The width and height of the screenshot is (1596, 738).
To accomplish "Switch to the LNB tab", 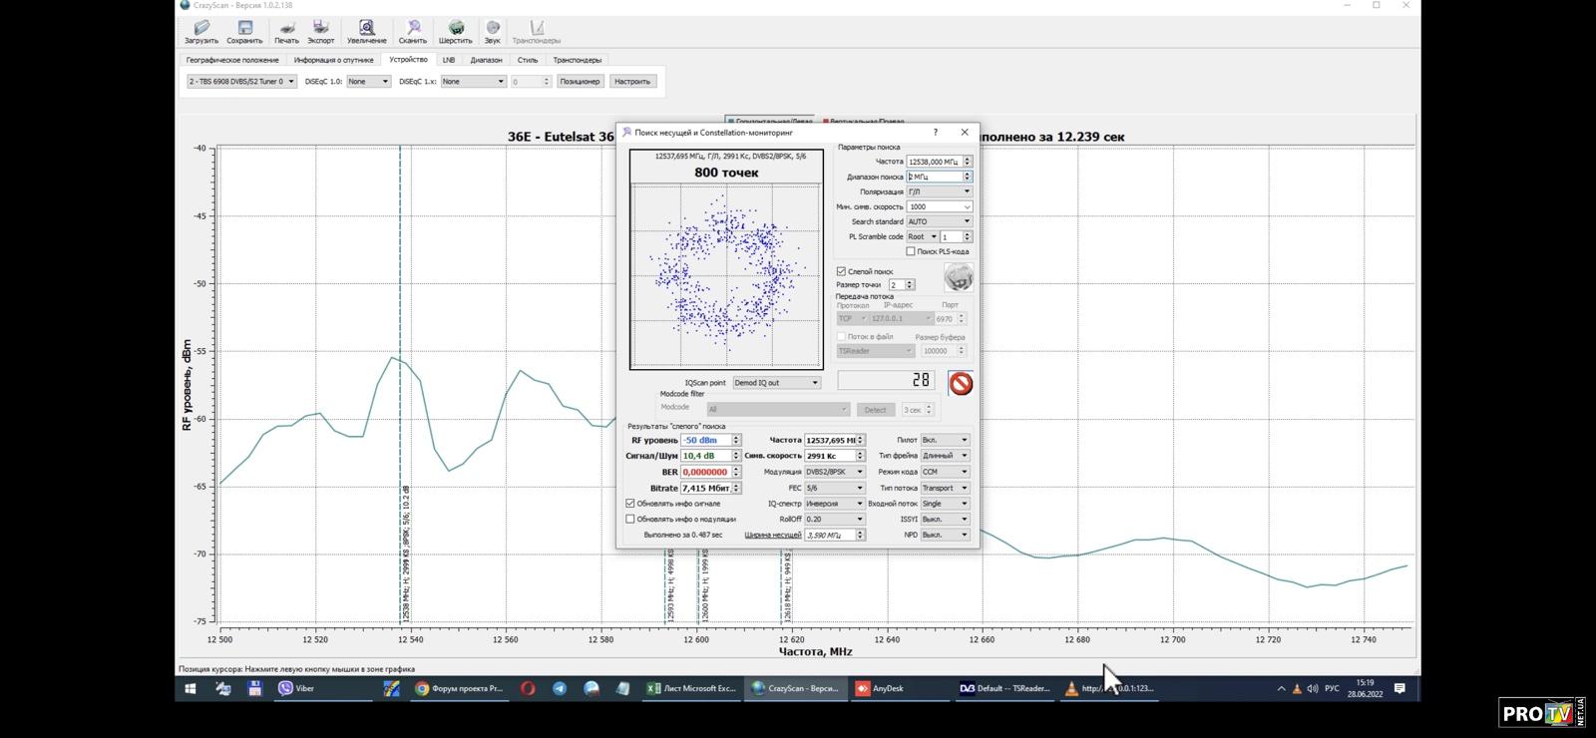I will (449, 60).
